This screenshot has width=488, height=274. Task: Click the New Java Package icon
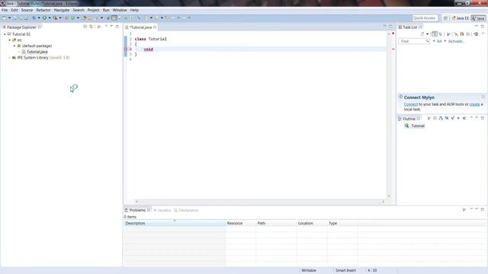tap(66, 18)
